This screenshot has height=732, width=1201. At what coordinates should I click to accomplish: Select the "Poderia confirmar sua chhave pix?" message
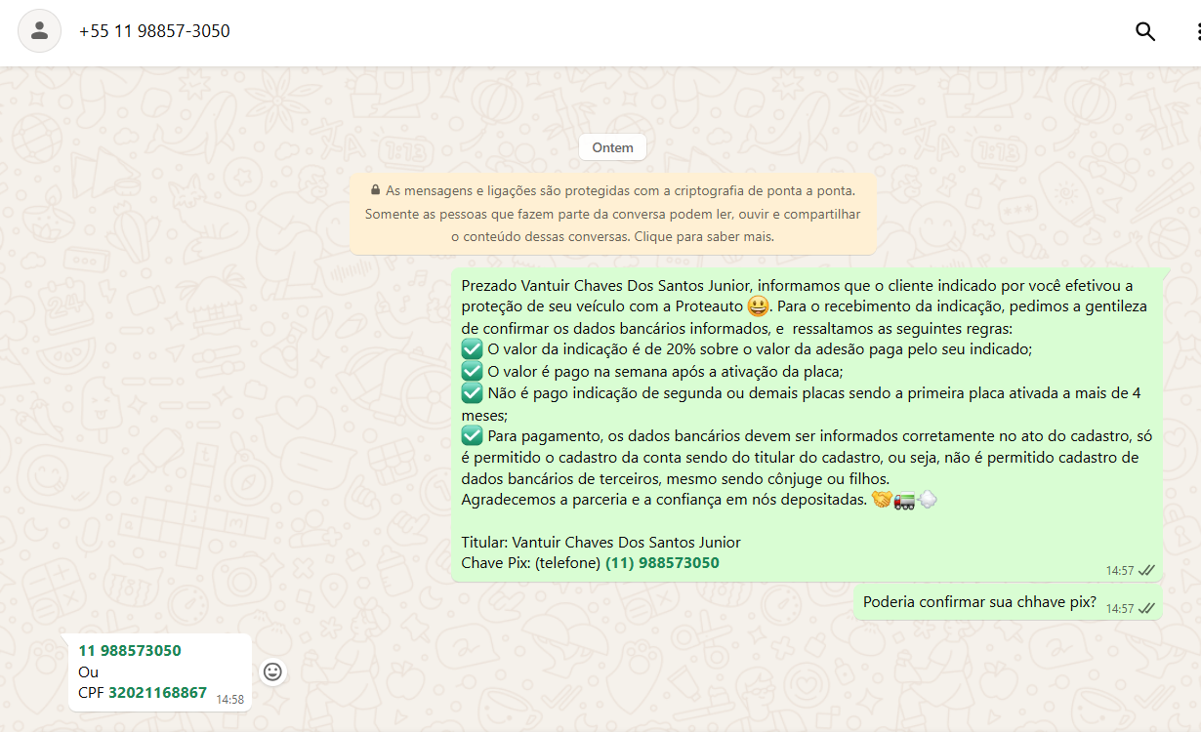(x=979, y=602)
